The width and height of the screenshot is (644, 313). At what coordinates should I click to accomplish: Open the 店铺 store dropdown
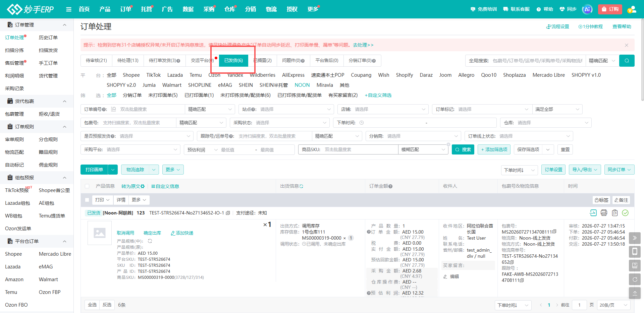[383, 109]
